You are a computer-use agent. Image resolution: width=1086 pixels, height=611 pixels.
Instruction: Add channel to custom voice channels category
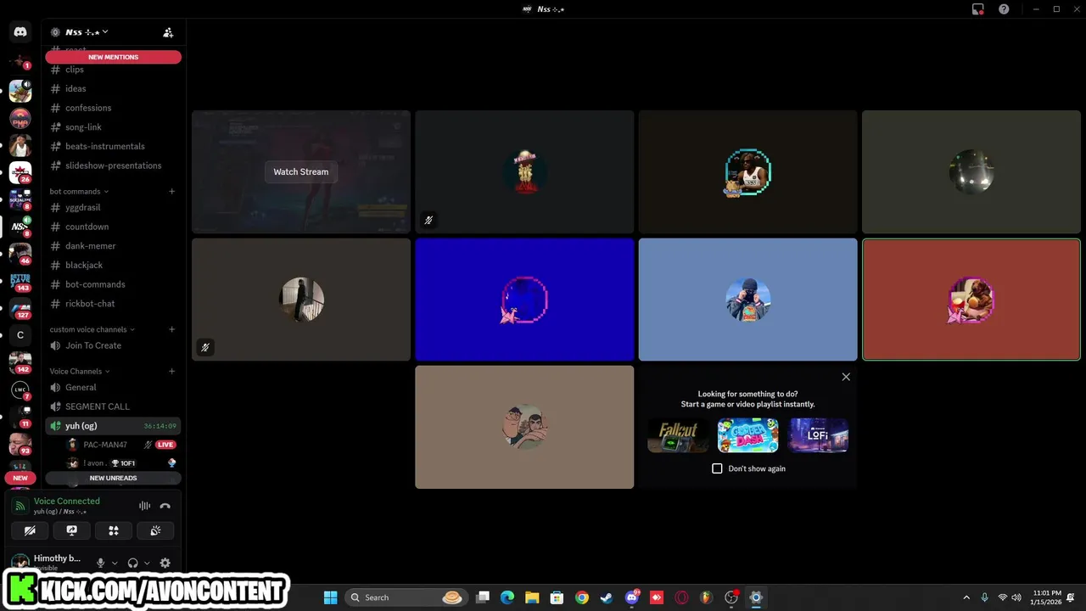(x=171, y=329)
